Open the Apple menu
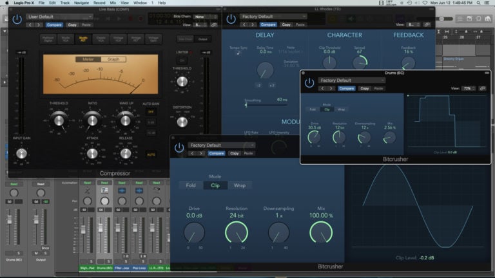 7,3
